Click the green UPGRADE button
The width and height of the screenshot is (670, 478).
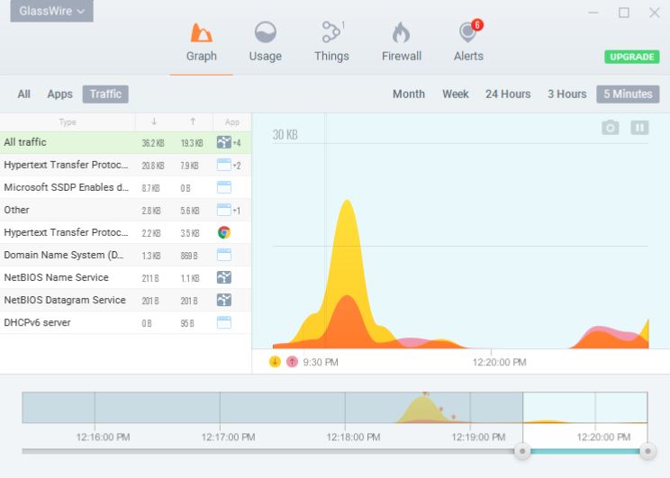tap(632, 57)
